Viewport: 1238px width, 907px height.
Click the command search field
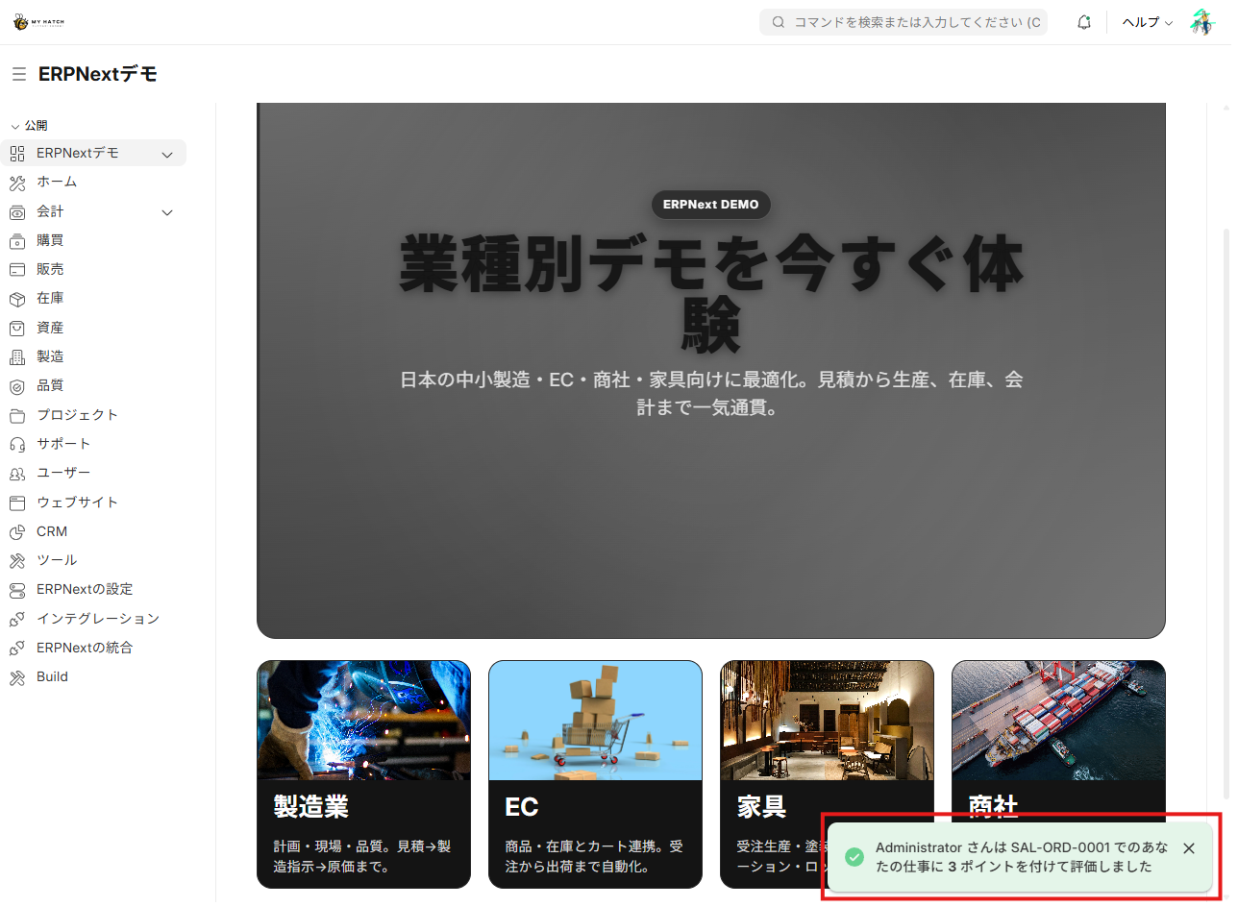pos(904,21)
